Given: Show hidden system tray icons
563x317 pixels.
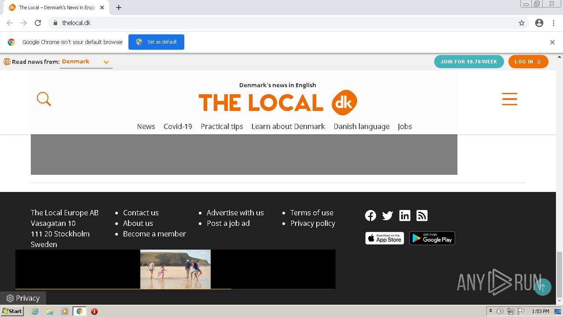Looking at the screenshot, I should (490, 311).
